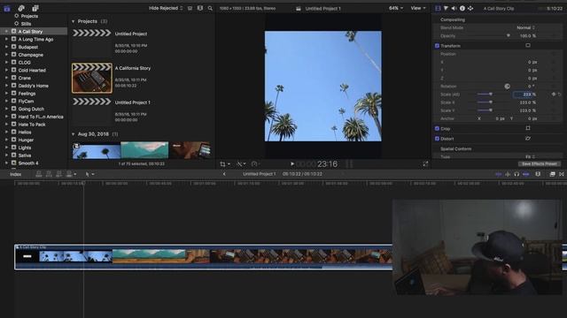Click the Rotation dial control

point(507,87)
